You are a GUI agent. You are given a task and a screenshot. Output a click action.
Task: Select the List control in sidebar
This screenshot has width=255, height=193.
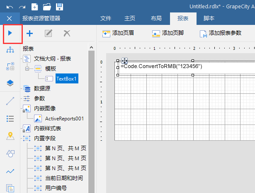point(10,119)
